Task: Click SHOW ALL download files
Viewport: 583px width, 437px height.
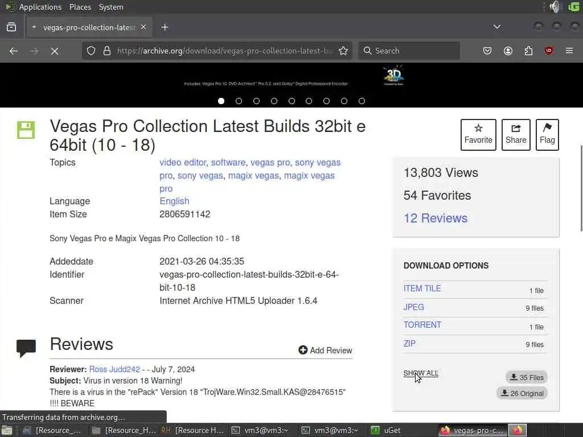Action: [x=421, y=373]
